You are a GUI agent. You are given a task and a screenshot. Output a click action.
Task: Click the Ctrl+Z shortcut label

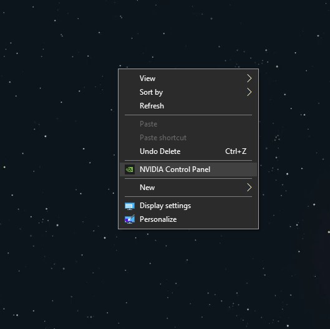pos(236,151)
